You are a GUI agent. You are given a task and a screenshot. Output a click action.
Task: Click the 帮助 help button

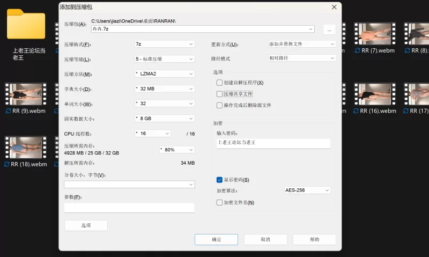(x=315, y=239)
